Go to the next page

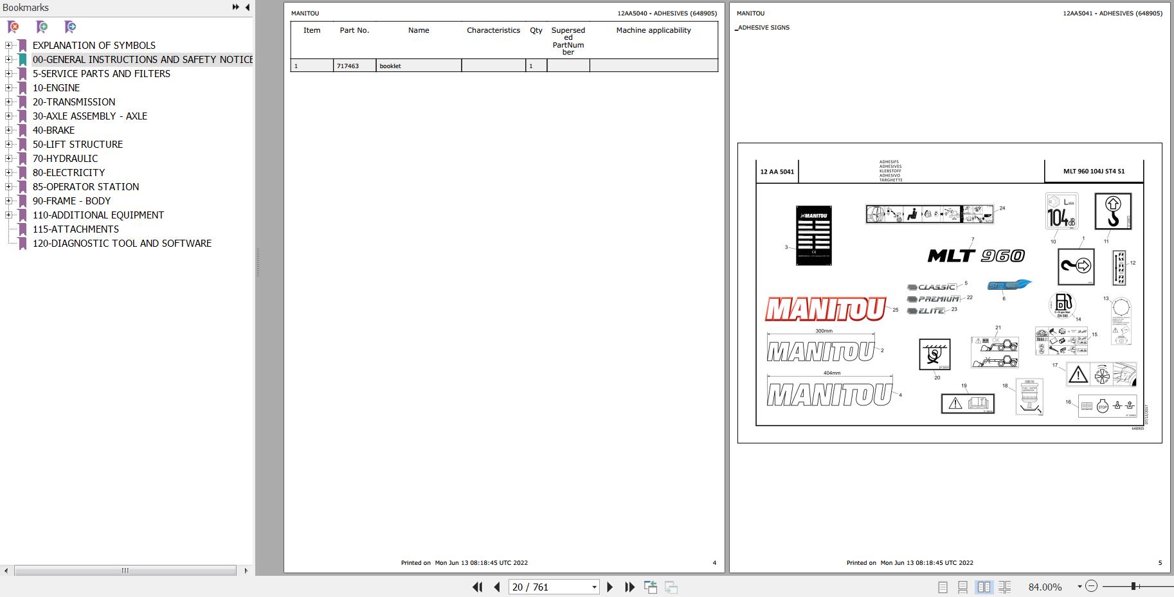coord(610,587)
